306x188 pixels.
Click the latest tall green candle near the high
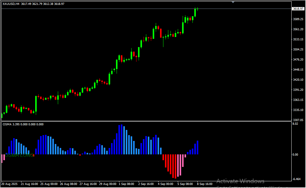pyautogui.click(x=195, y=13)
